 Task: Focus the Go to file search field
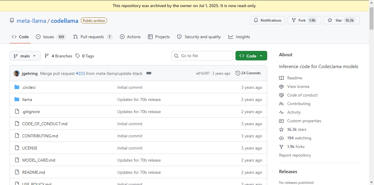coord(202,56)
